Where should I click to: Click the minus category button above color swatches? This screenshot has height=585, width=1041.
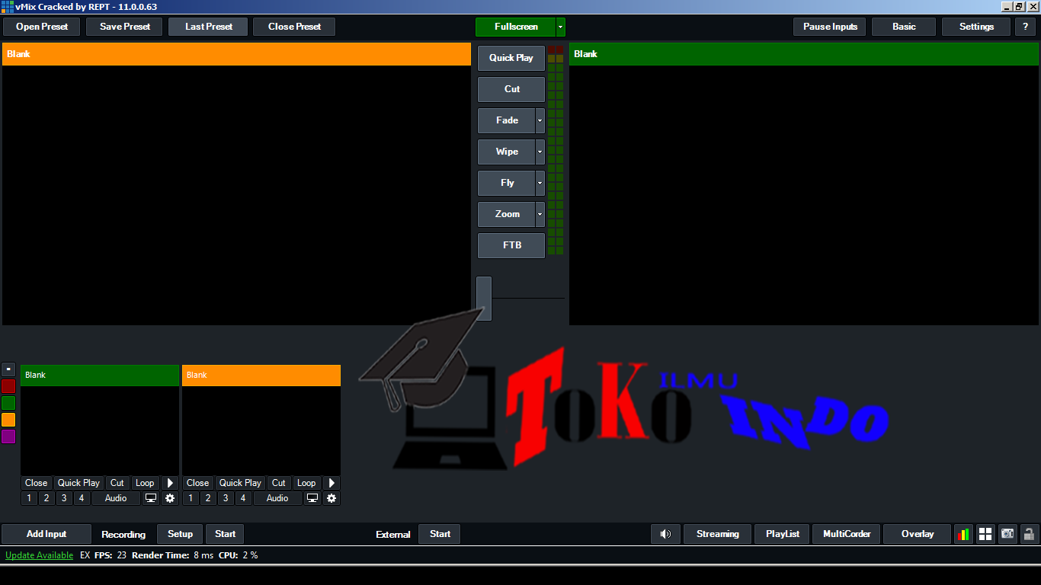point(9,369)
